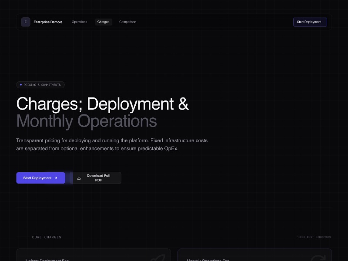Go to the Comparison nav item
This screenshot has width=348, height=261.
pyautogui.click(x=127, y=22)
